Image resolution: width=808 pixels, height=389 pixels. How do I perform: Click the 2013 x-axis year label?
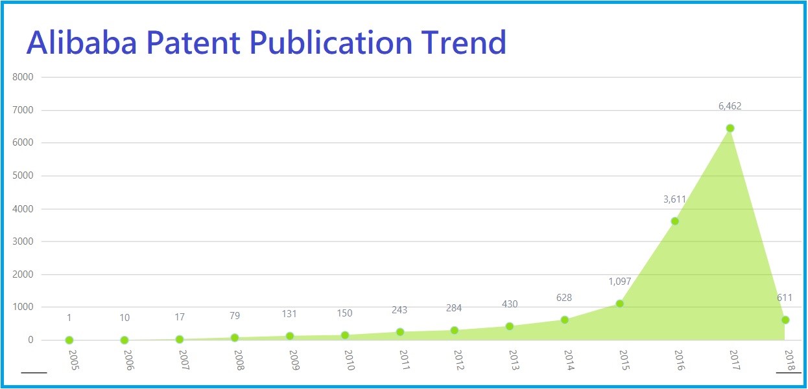pyautogui.click(x=514, y=360)
